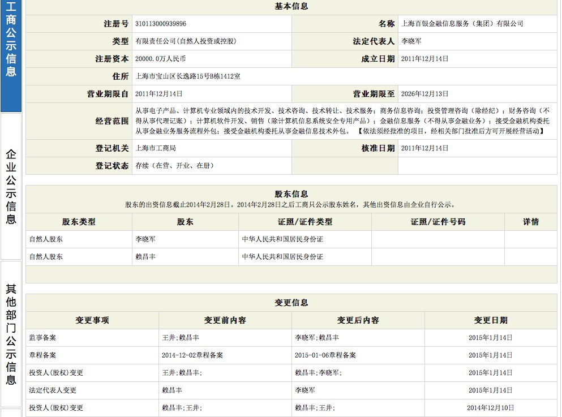Click the 核准日期 date value
562x417 pixels.
424,148
